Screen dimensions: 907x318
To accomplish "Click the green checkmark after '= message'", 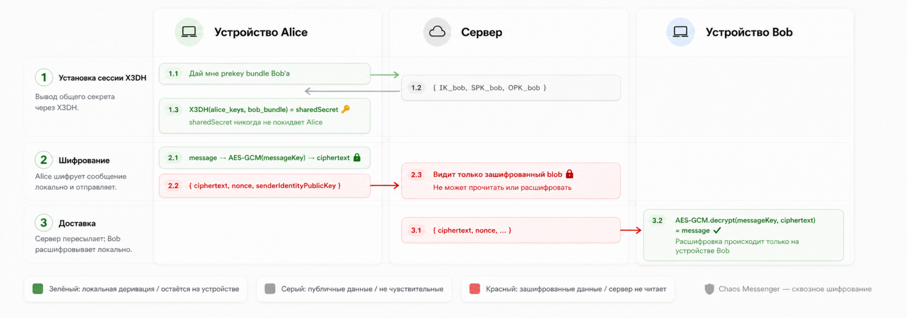I will [x=717, y=230].
